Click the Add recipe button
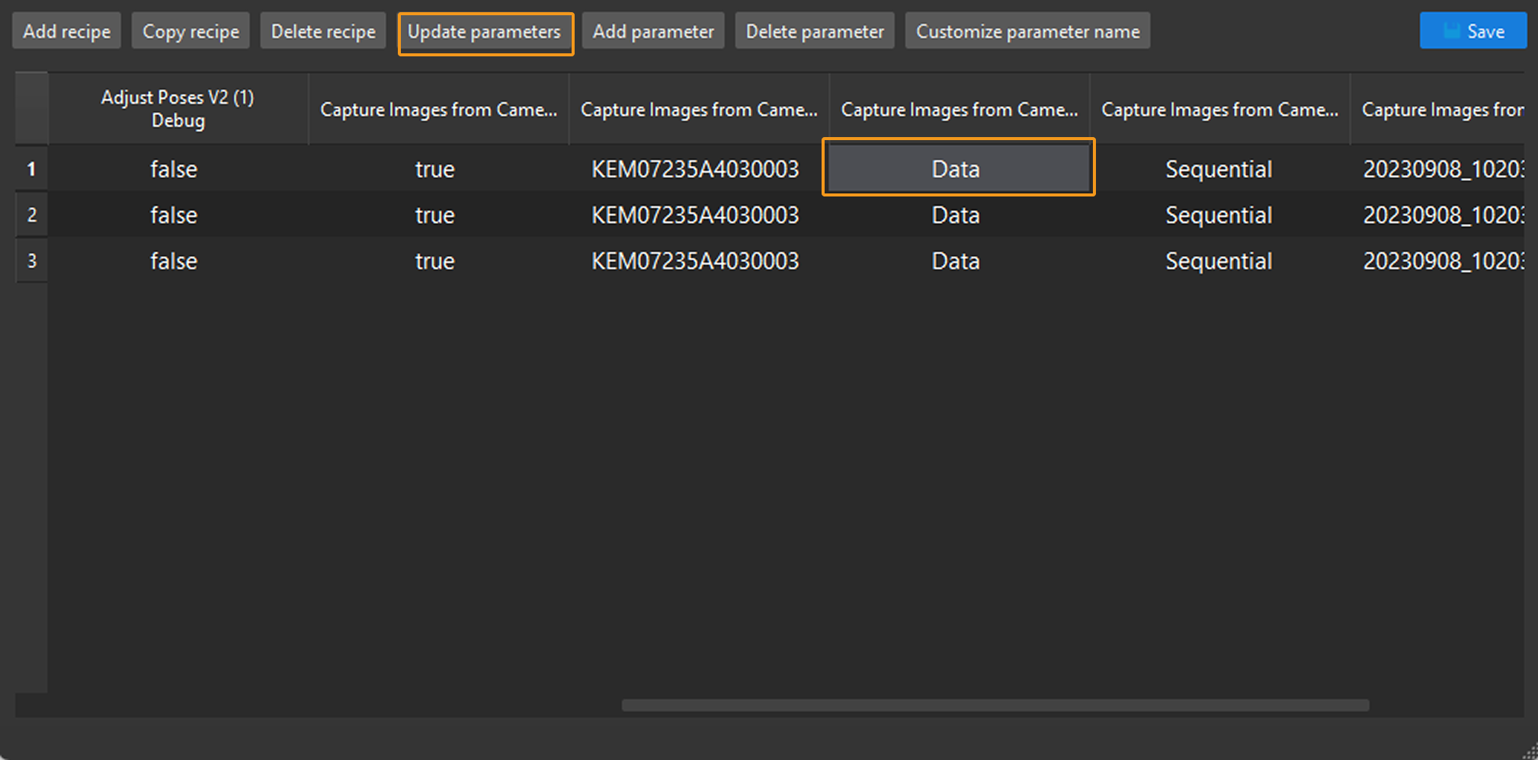 click(66, 30)
